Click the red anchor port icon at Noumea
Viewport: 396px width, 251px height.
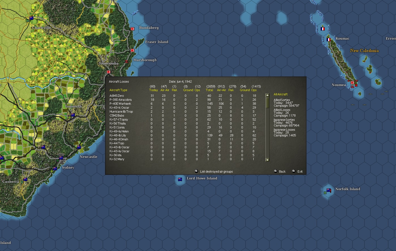pos(348,81)
